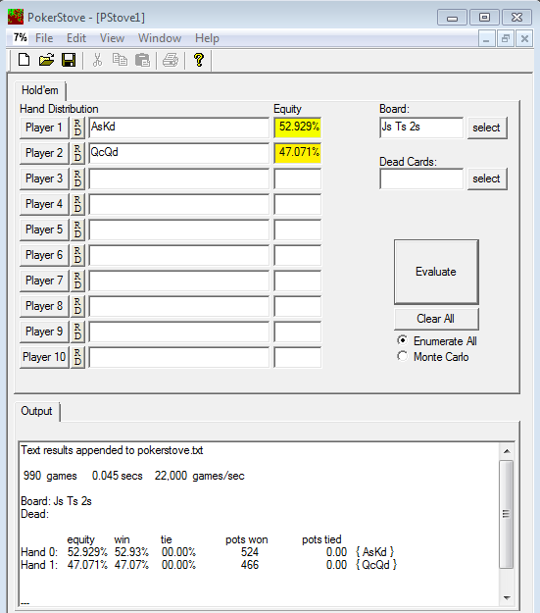Open Player 2 hand selection button
Screen dimensions: 540x613
[x=44, y=153]
